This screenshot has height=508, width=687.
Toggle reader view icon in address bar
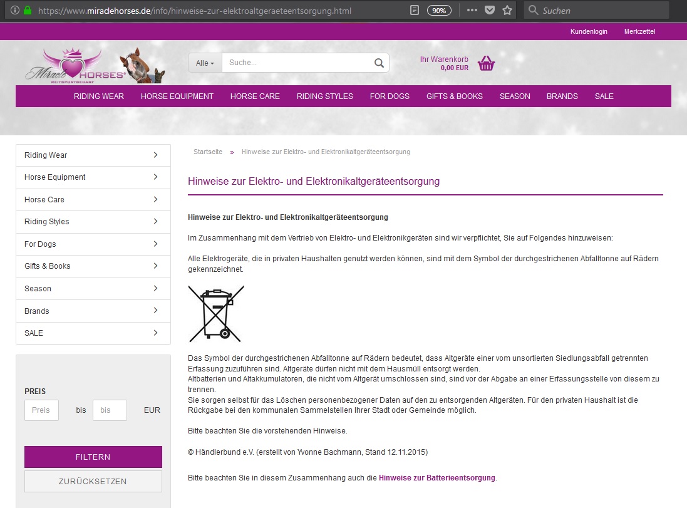415,11
